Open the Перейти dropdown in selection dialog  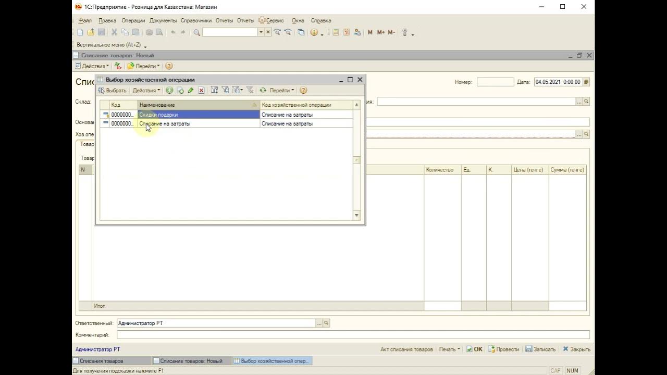(282, 91)
